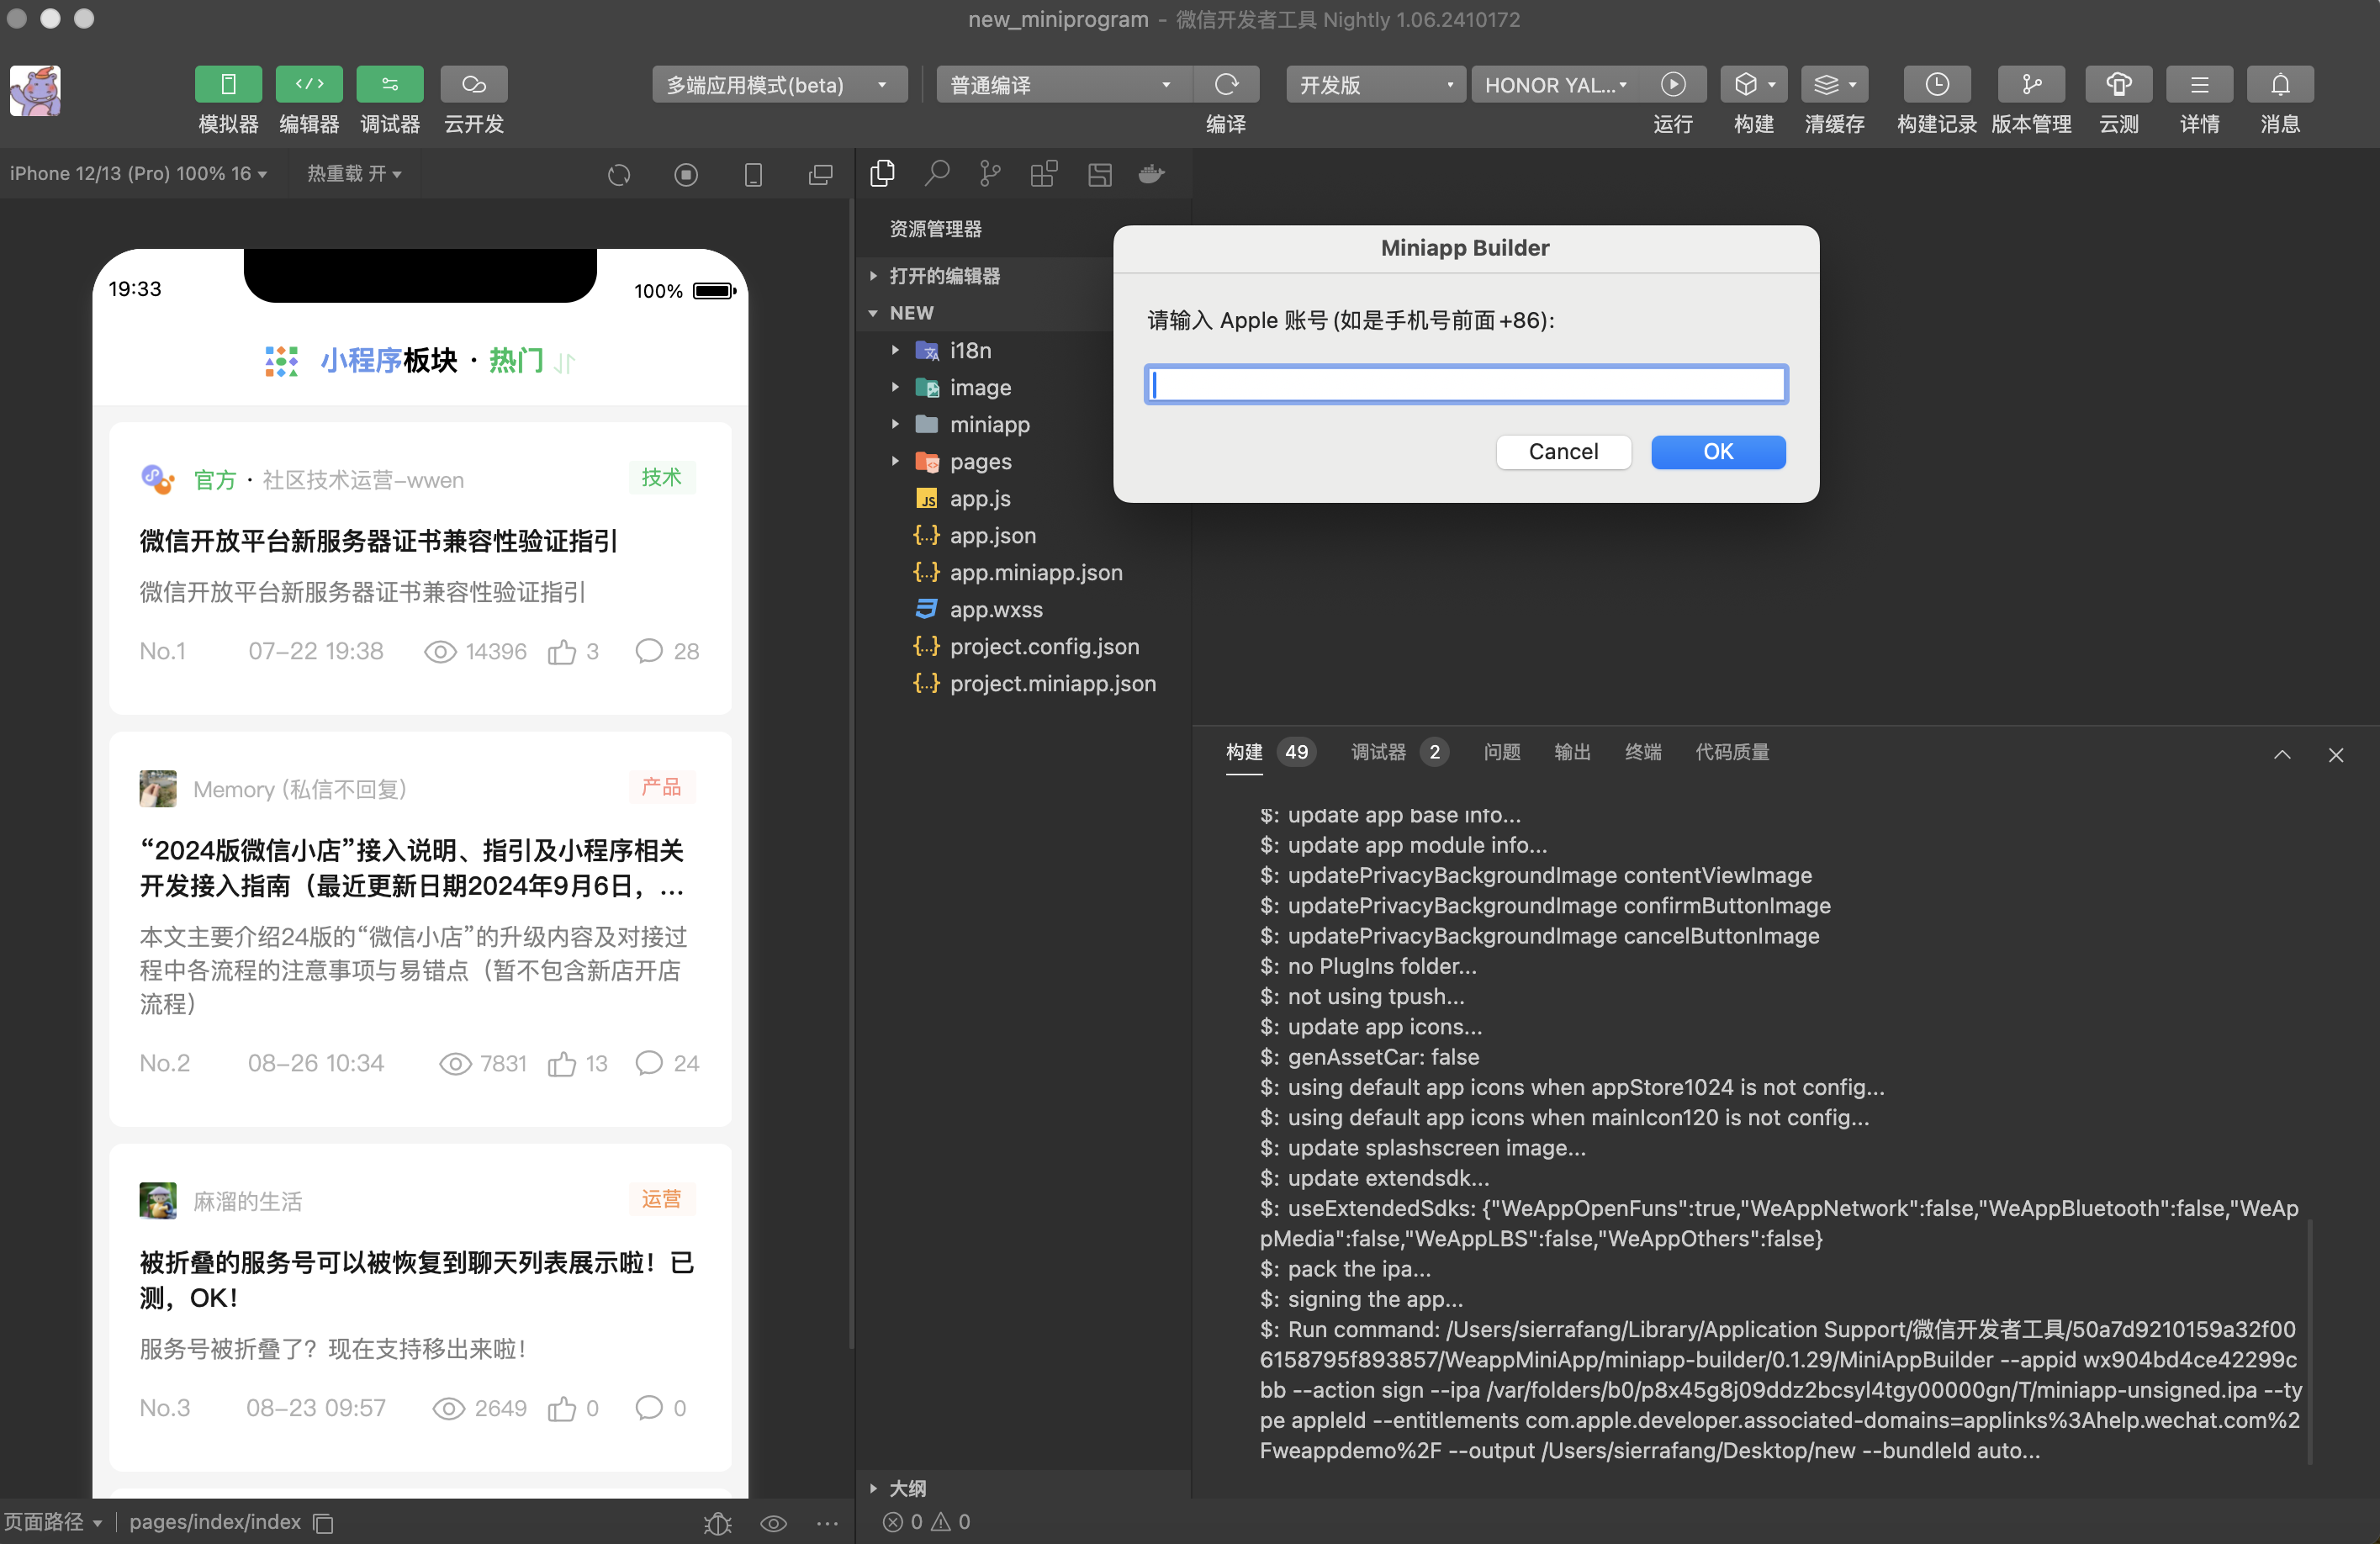Copy page path pages/index/index icon
Viewport: 2380px width, 1544px height.
pyautogui.click(x=323, y=1523)
